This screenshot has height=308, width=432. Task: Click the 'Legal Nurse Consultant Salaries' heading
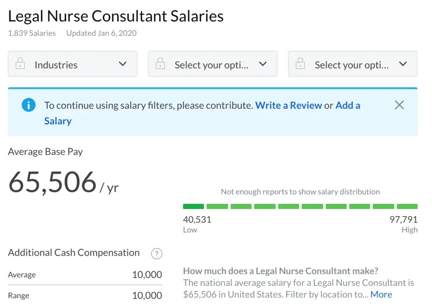[116, 16]
